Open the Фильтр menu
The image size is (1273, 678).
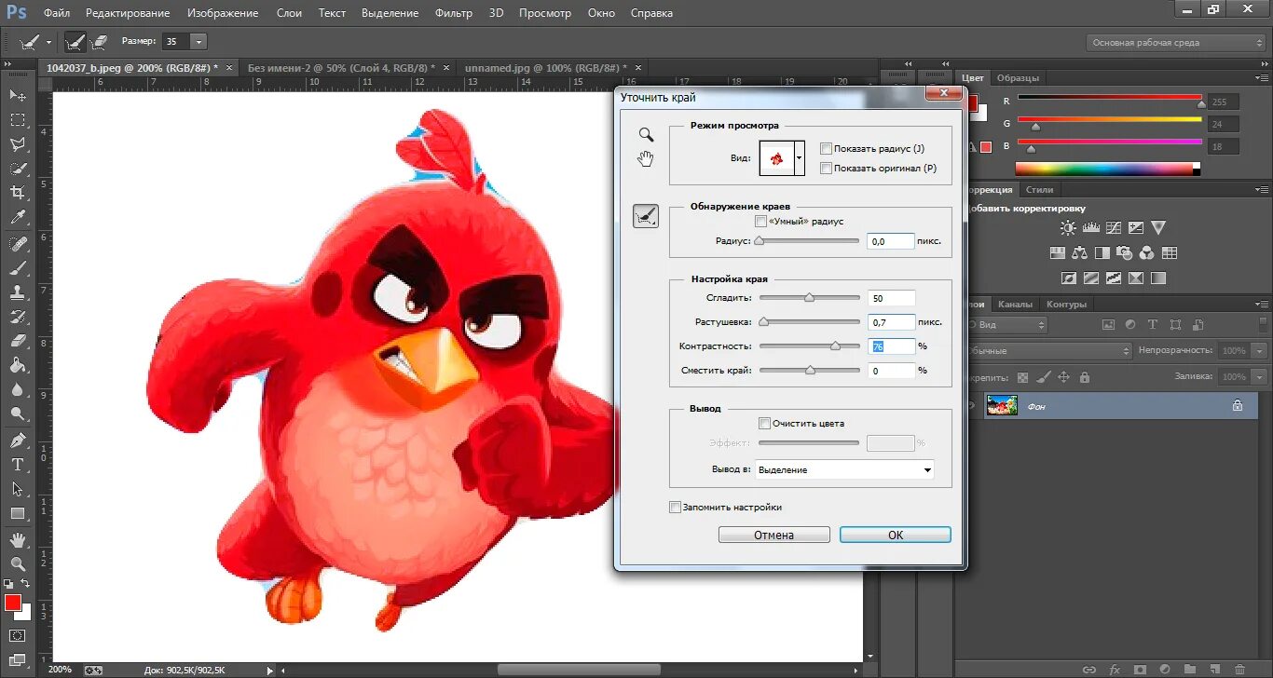(454, 13)
